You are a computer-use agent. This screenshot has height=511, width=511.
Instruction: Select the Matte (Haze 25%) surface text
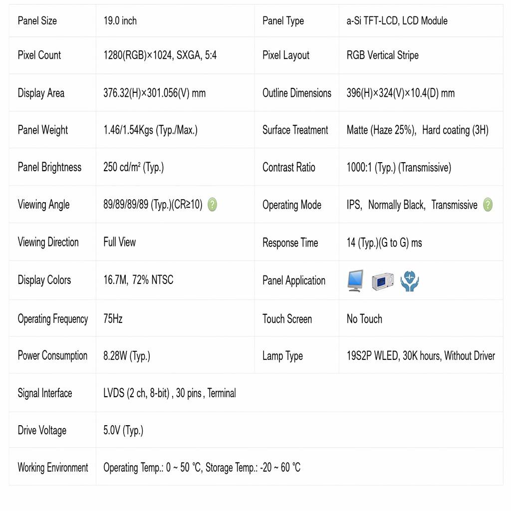pos(382,130)
